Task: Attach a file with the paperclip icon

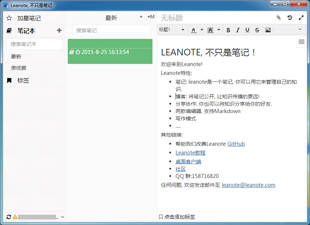Action: point(277,17)
